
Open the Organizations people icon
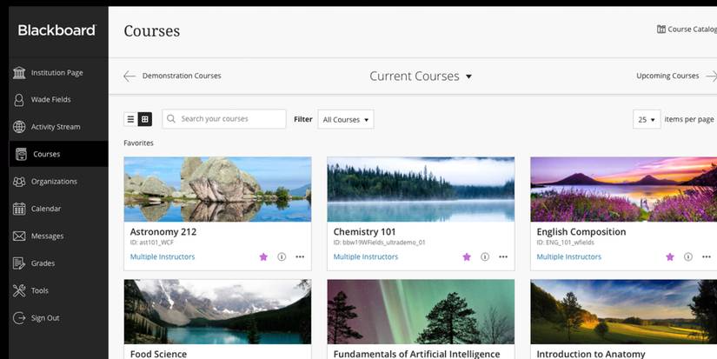click(x=19, y=182)
